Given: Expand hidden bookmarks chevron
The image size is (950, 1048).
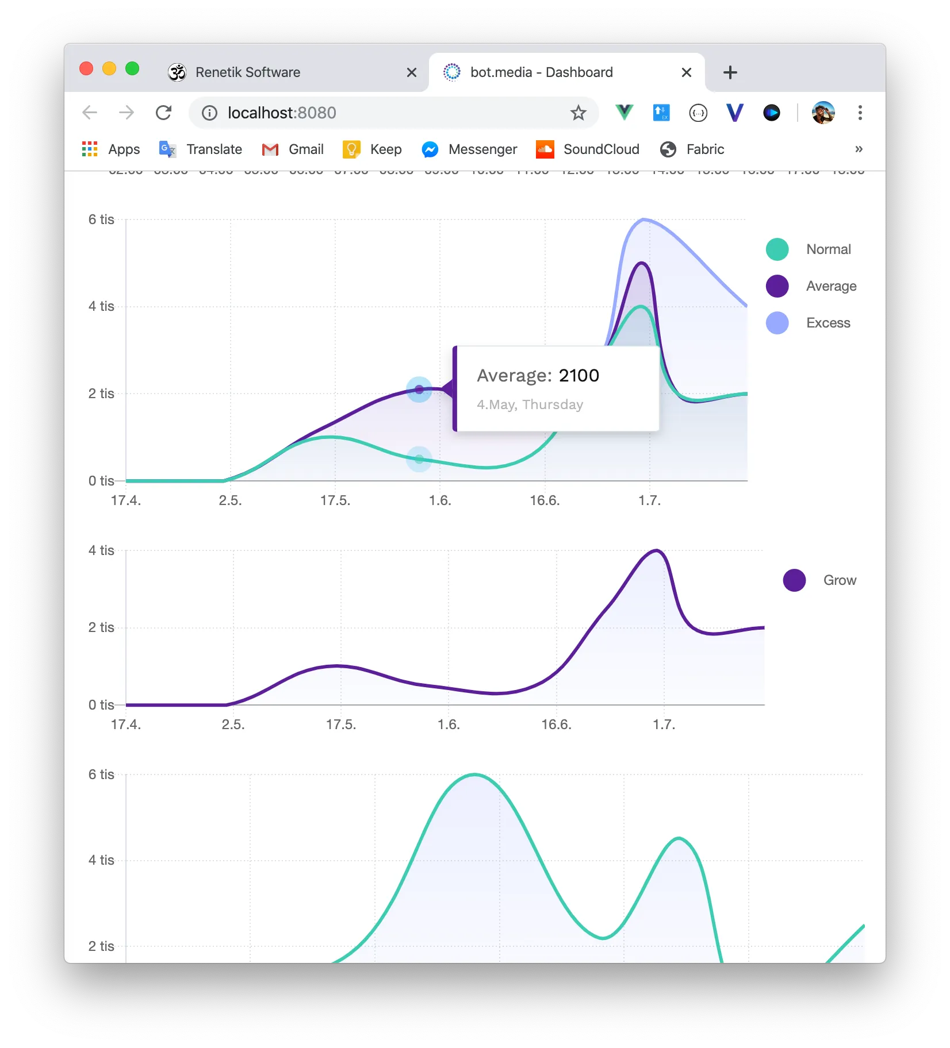Looking at the screenshot, I should (859, 149).
